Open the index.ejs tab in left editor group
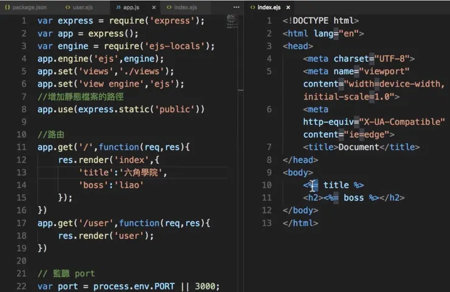Screen dimensions: 450x292 [185, 7]
